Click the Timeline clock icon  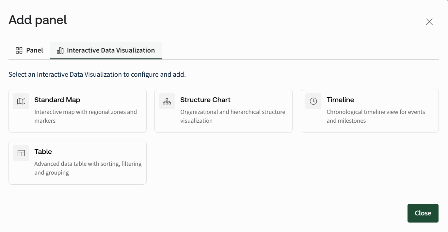coord(313,101)
